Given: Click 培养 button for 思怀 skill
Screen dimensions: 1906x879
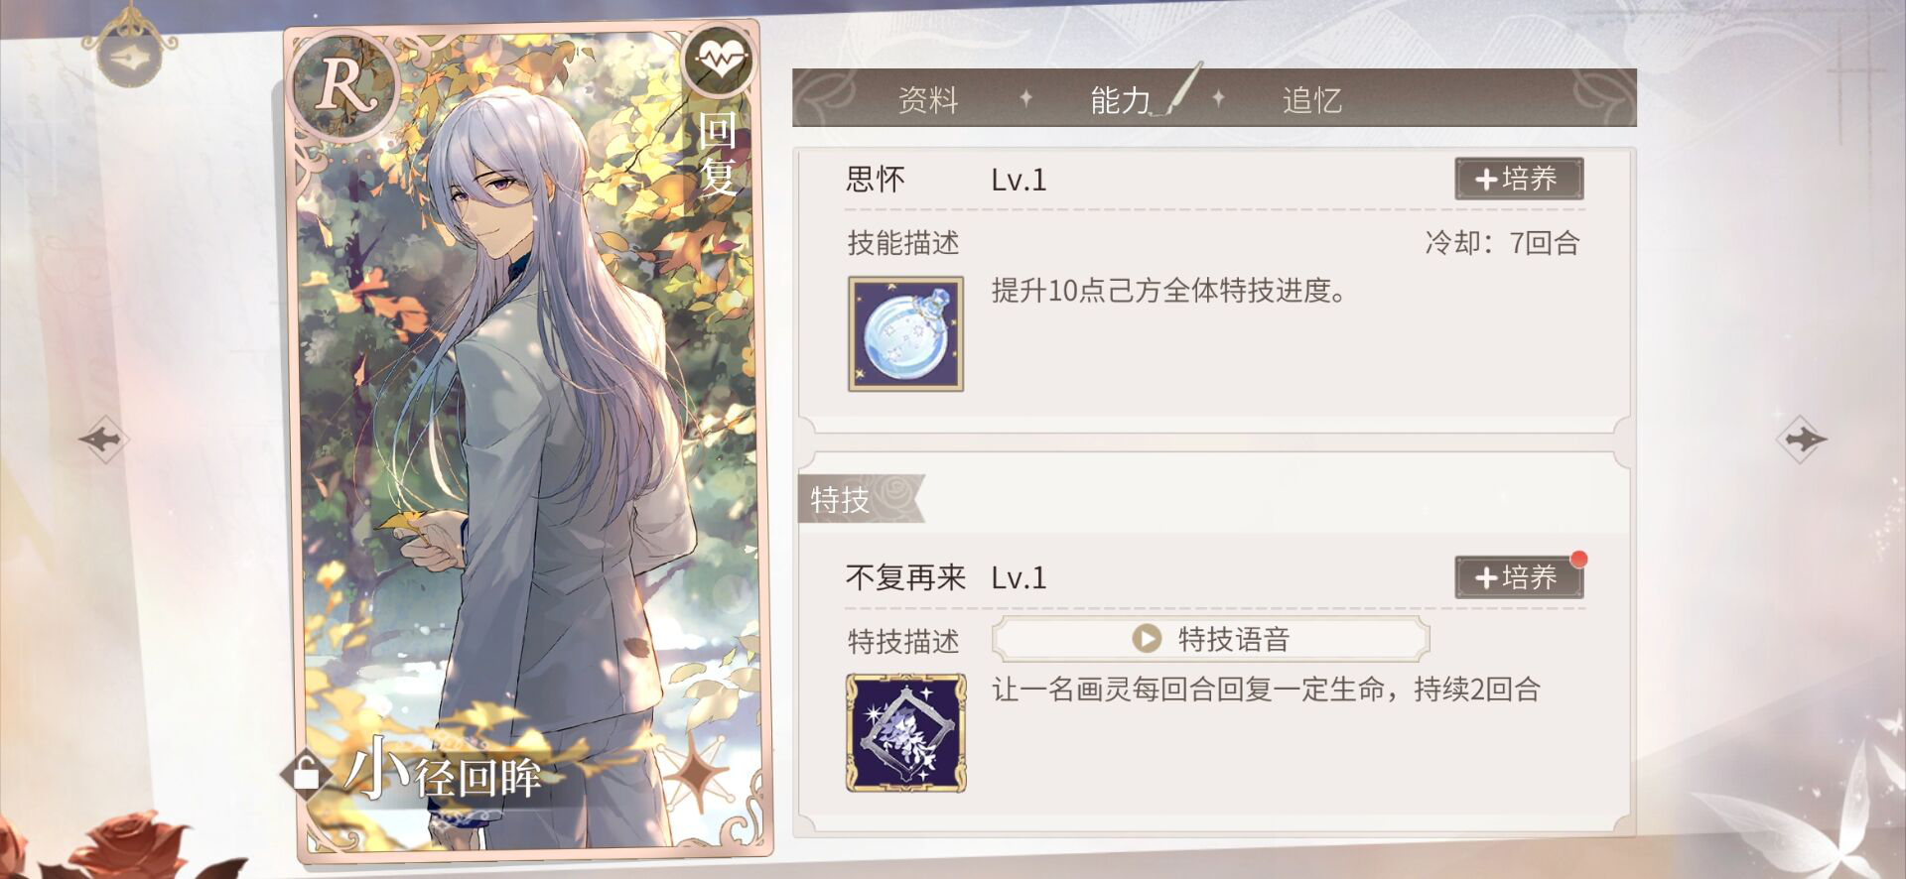Looking at the screenshot, I should click(x=1519, y=179).
